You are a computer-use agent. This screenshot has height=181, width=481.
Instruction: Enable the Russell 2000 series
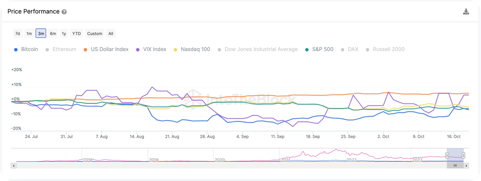[385, 49]
